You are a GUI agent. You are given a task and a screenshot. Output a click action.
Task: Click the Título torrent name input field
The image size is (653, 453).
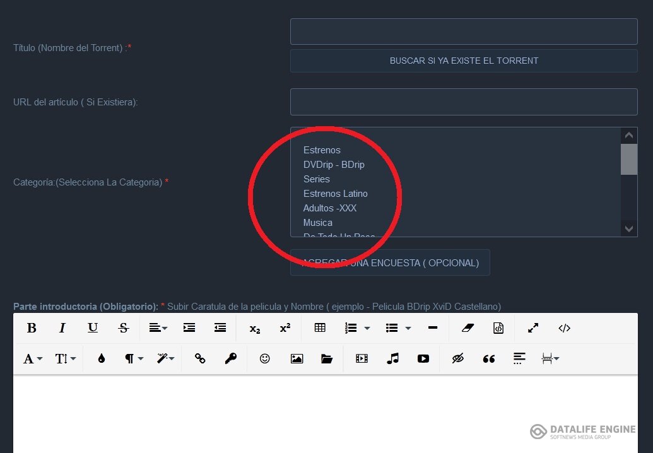(464, 32)
